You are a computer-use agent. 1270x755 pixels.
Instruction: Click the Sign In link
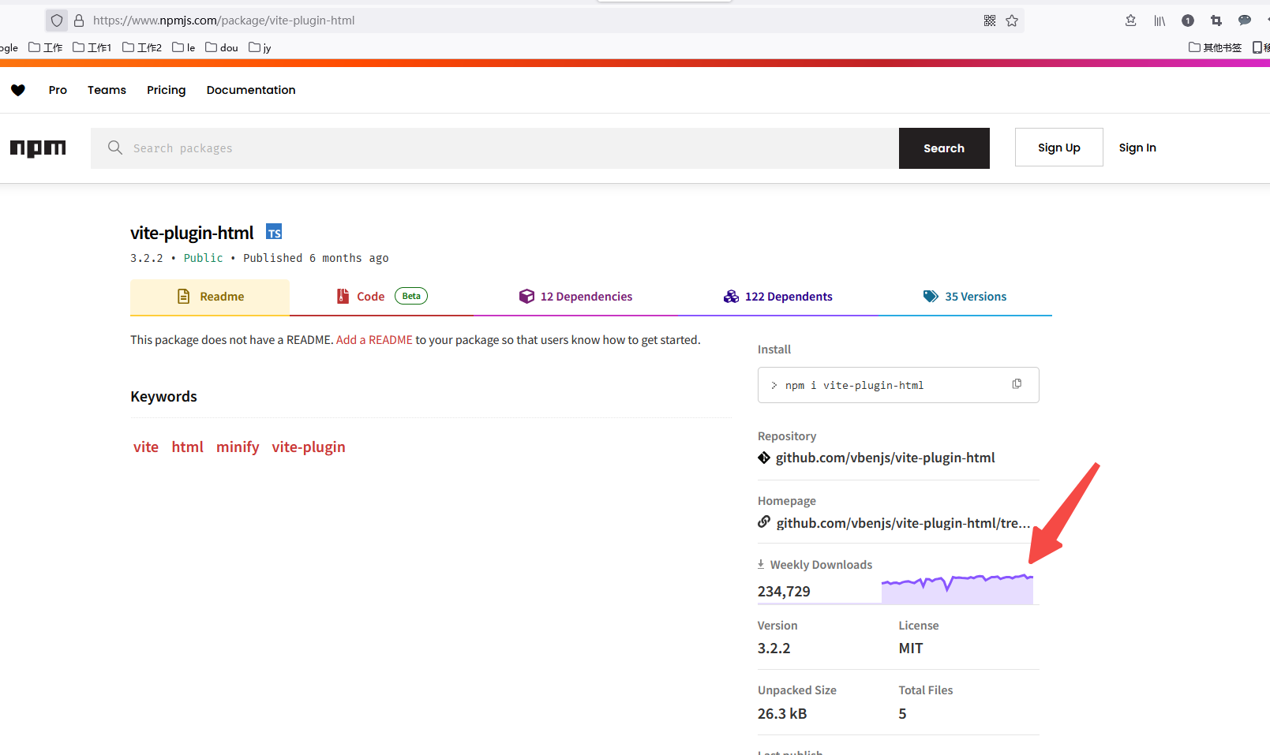click(1137, 148)
